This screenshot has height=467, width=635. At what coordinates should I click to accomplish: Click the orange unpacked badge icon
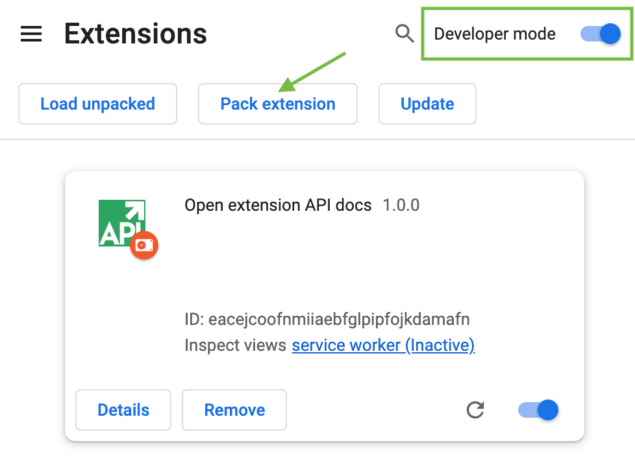144,246
